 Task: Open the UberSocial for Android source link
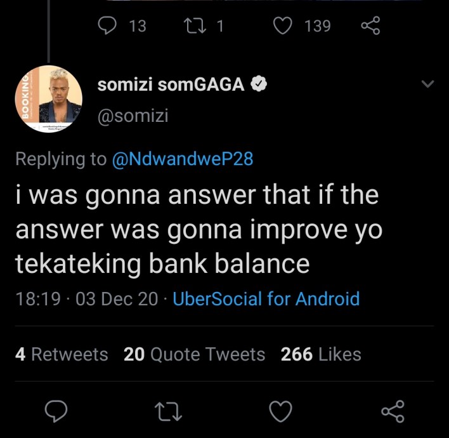tap(266, 299)
